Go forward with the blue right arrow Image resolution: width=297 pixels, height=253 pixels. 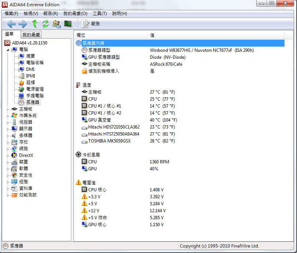pyautogui.click(x=23, y=24)
